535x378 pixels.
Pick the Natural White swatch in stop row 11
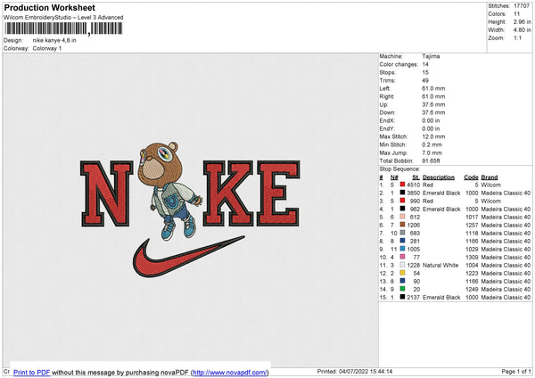pyautogui.click(x=402, y=265)
